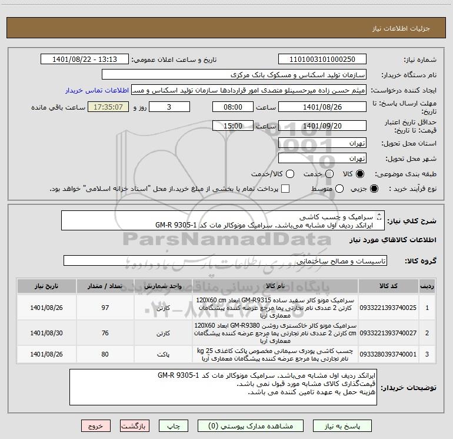453x439 pixels.
Task: Select the متوسط purchase type radio
Action: click(x=339, y=189)
